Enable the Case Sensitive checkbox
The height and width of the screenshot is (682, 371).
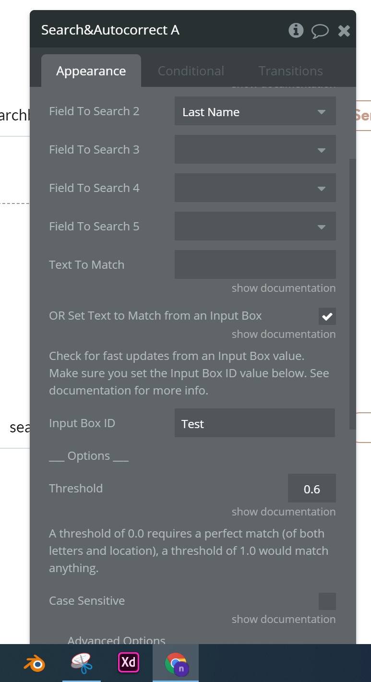(x=327, y=601)
